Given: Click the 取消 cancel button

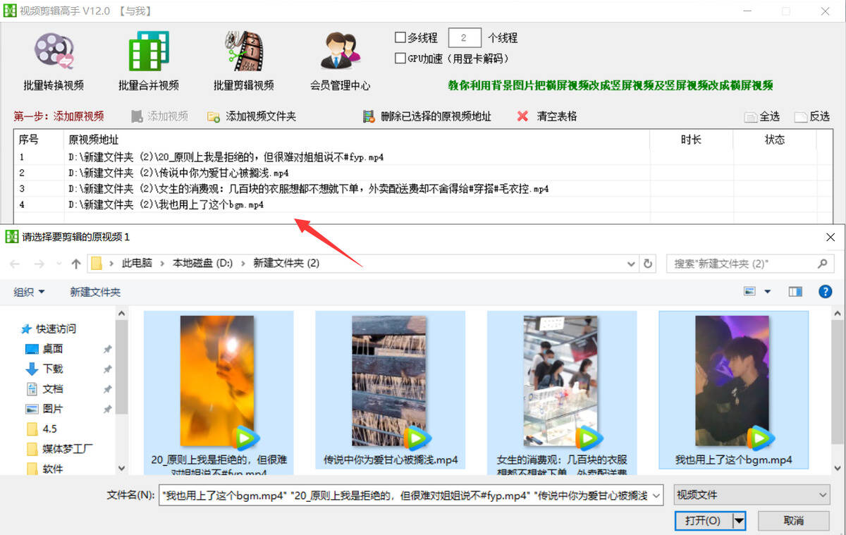Looking at the screenshot, I should pyautogui.click(x=793, y=521).
